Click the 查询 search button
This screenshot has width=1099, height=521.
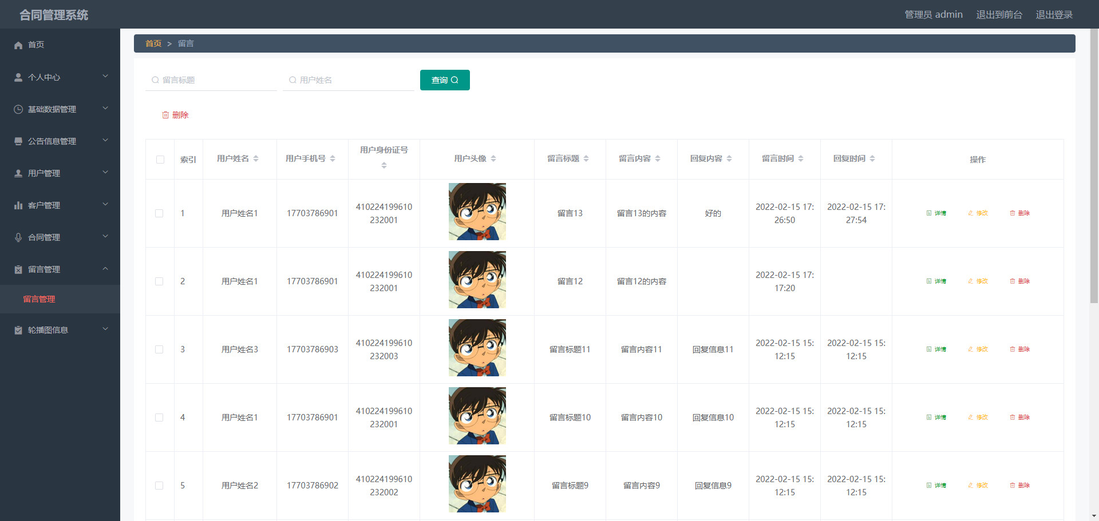point(445,80)
